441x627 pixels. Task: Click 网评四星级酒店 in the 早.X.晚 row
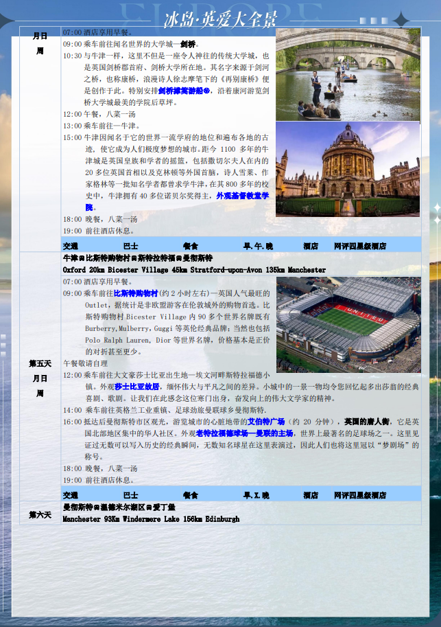point(360,495)
